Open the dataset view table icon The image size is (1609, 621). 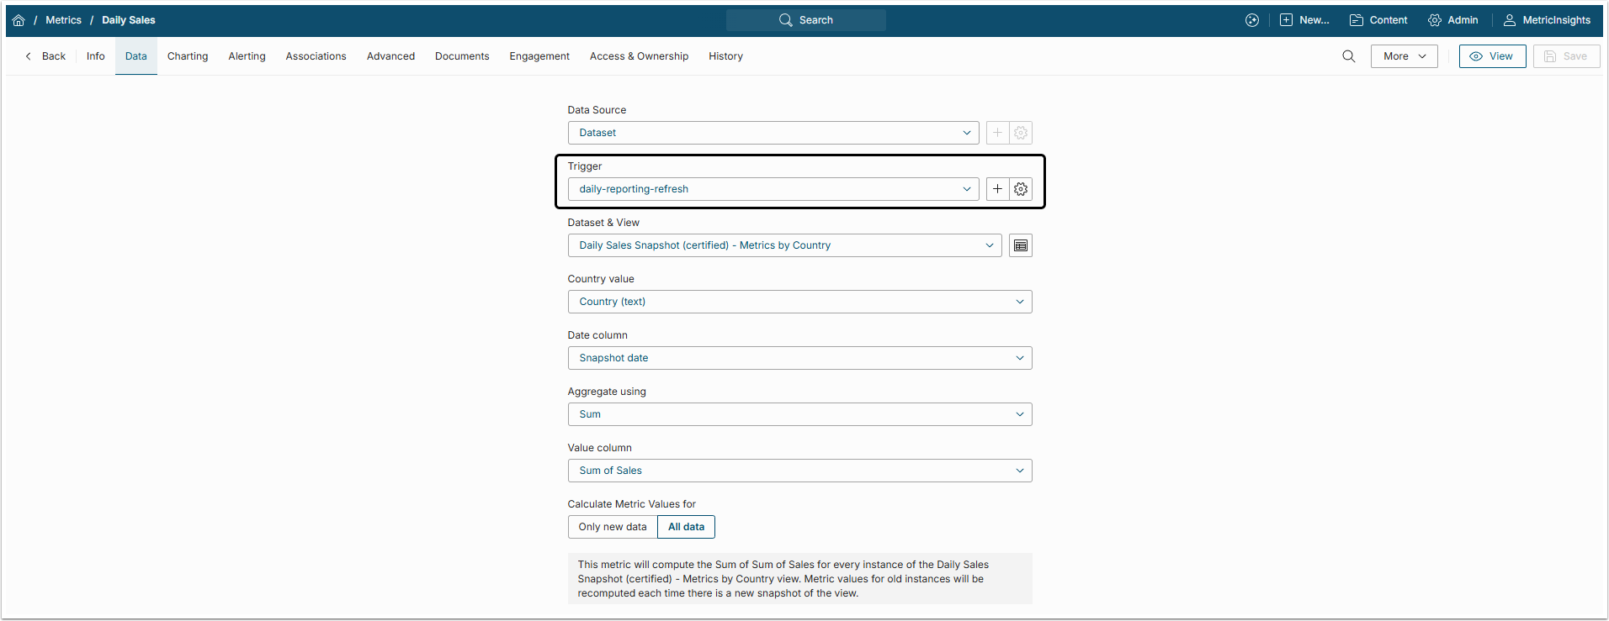(1021, 245)
